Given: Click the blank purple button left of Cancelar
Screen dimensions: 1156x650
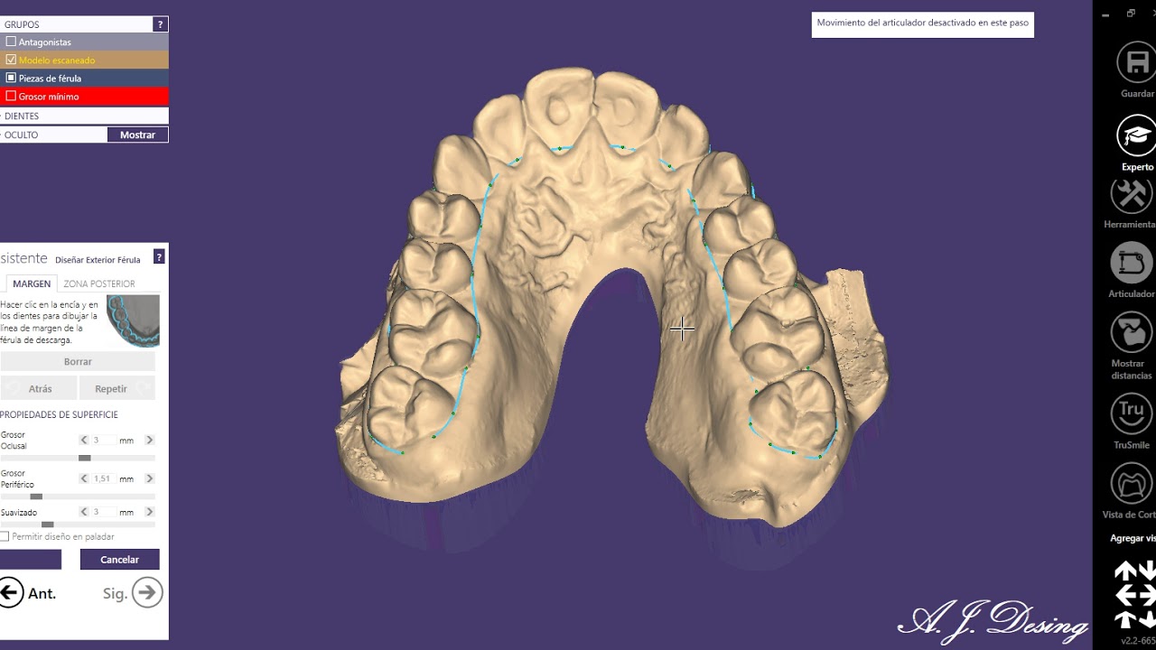Looking at the screenshot, I should (x=31, y=559).
